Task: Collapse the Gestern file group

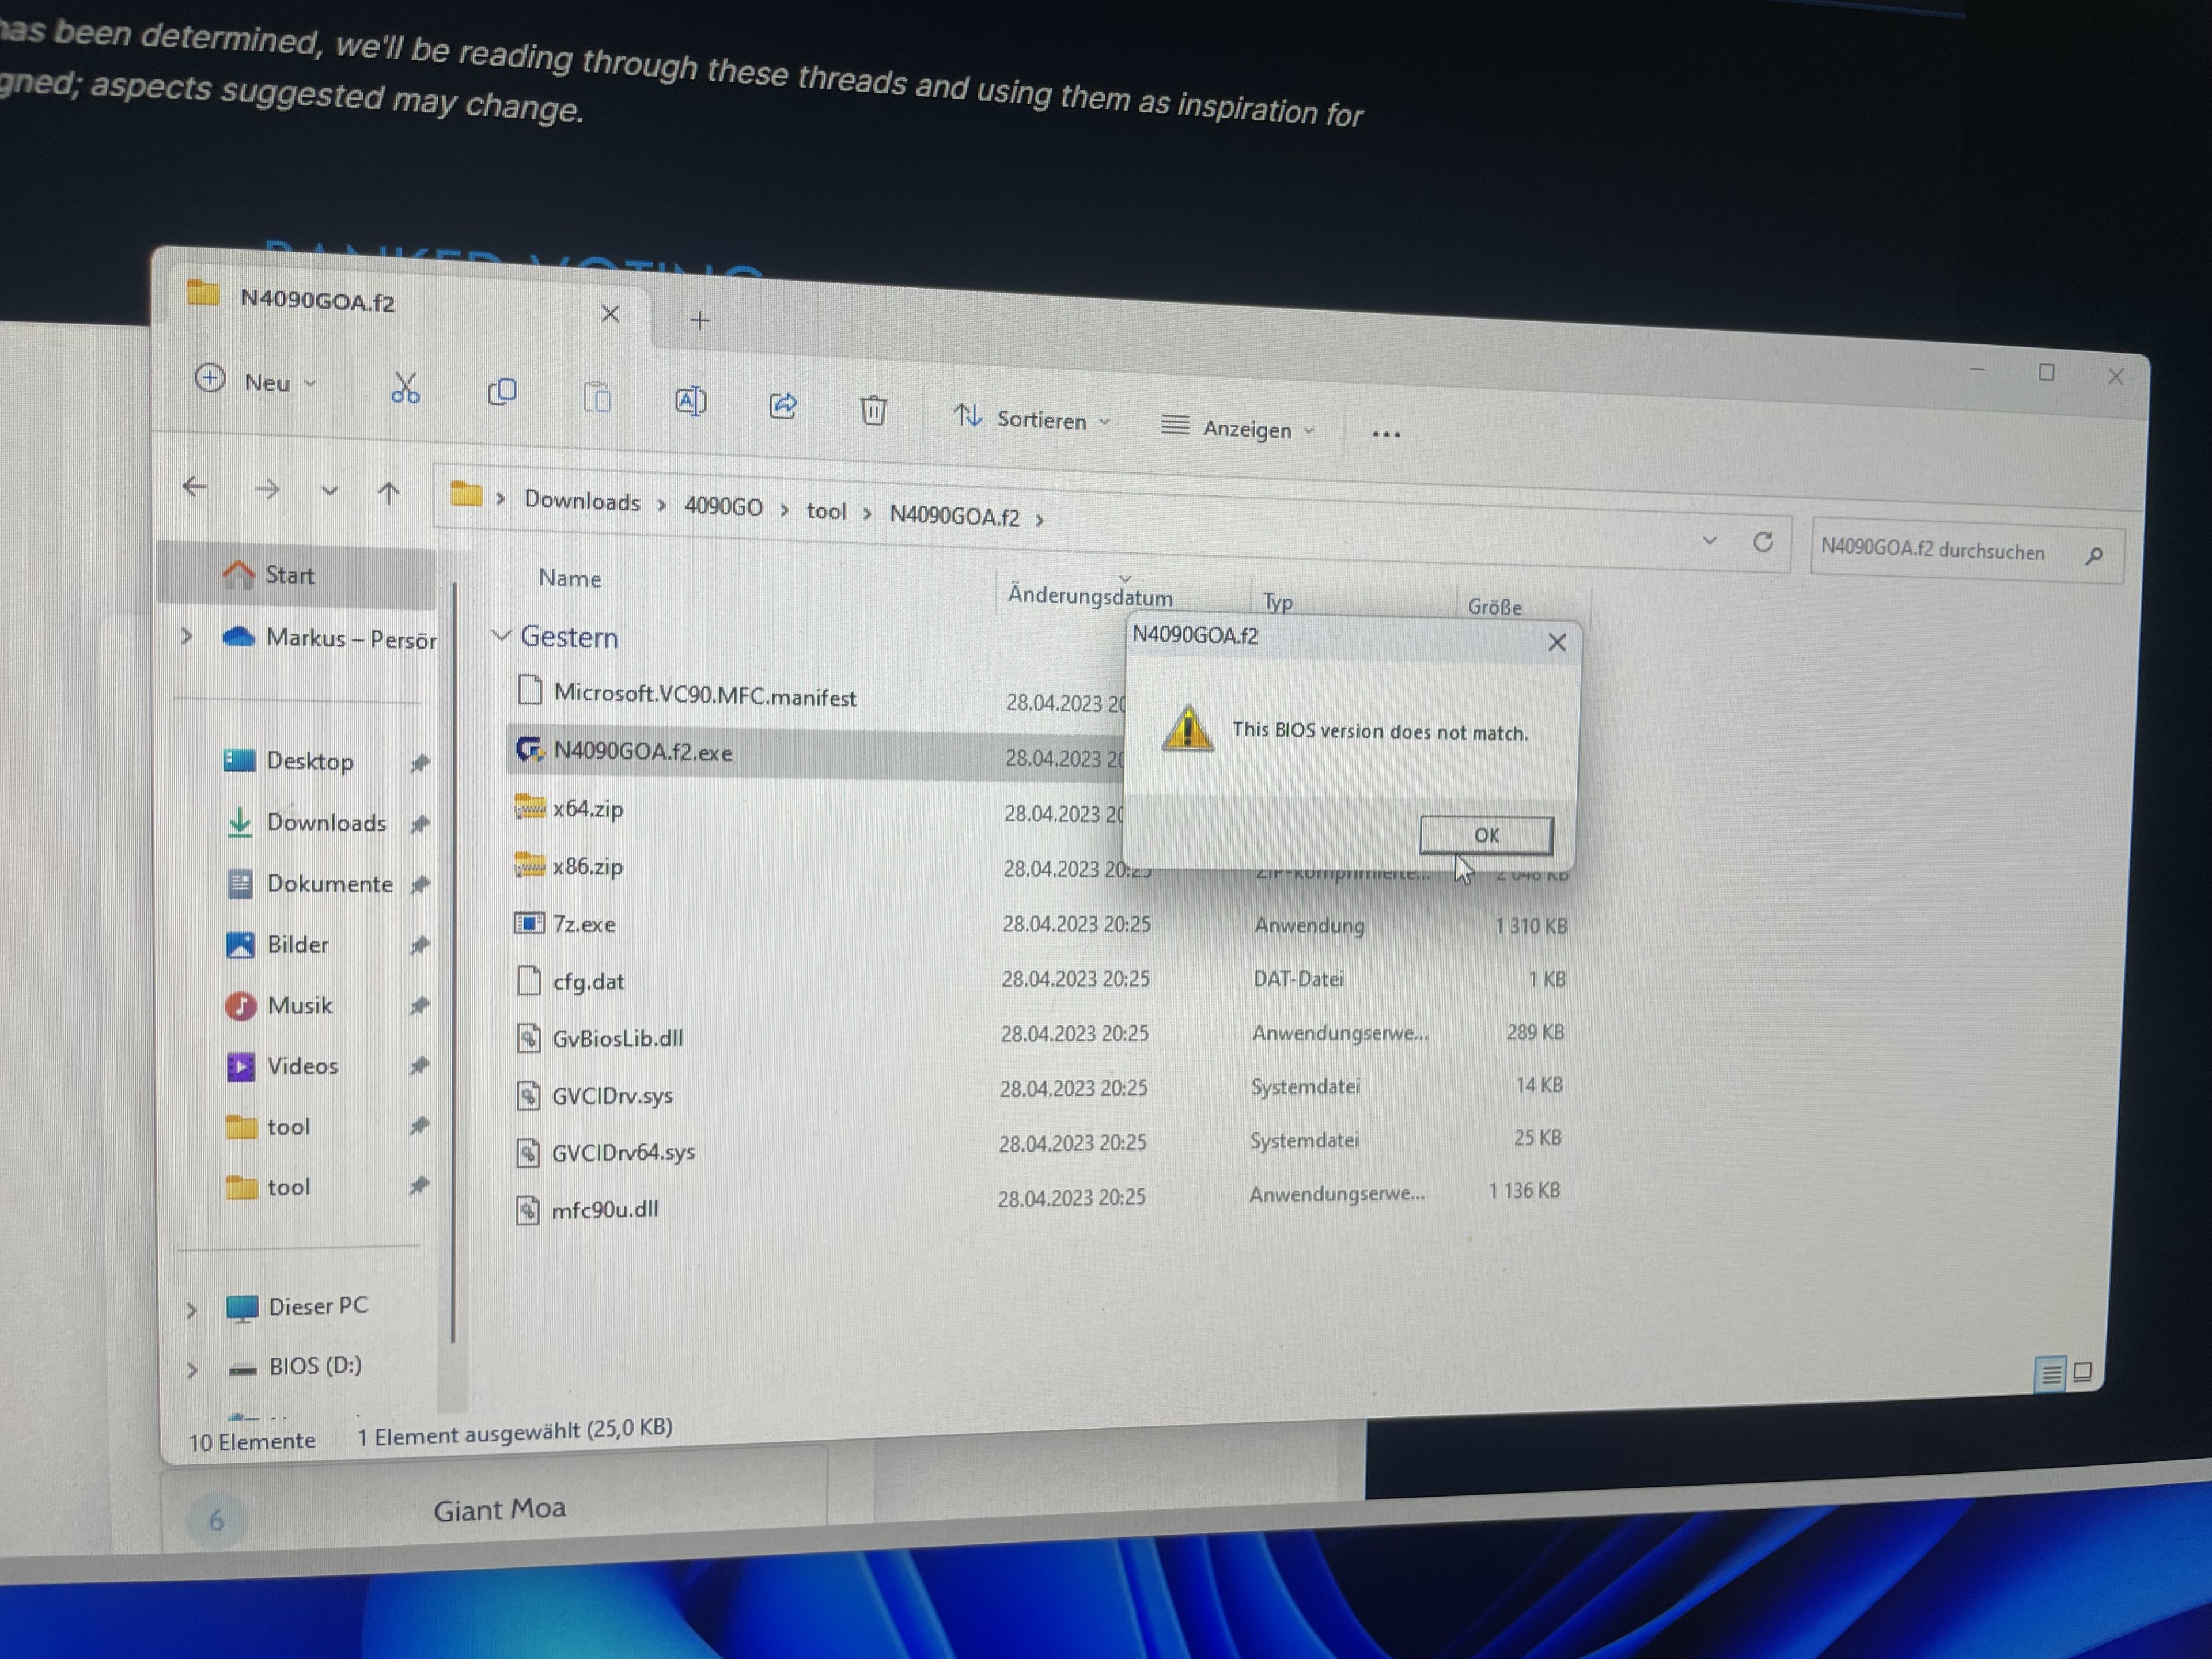Action: tap(501, 635)
